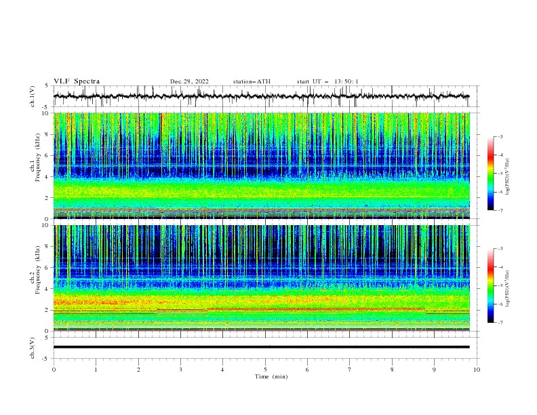Click the ch.1 spectrogram "10" kHz tick label
537x415 pixels.
[x=46, y=113]
